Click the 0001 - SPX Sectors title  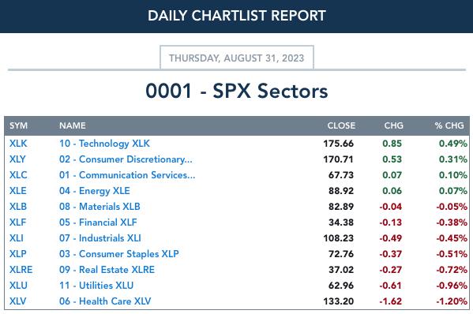point(237,91)
